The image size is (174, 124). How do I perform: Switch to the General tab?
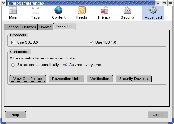tap(12, 27)
